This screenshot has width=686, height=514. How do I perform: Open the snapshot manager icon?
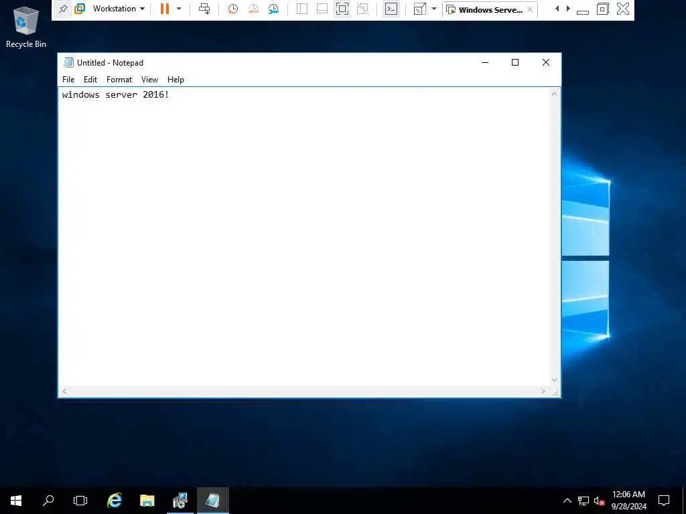(x=273, y=9)
